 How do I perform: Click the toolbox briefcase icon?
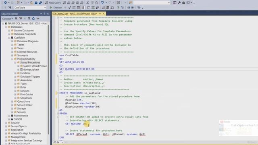tap(183, 3)
